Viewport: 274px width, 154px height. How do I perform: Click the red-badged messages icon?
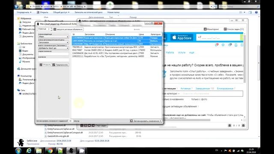click(217, 45)
